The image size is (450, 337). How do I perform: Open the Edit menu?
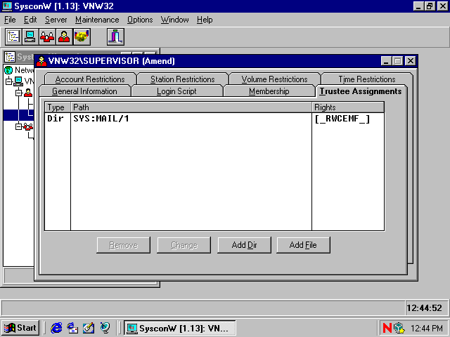pyautogui.click(x=30, y=20)
